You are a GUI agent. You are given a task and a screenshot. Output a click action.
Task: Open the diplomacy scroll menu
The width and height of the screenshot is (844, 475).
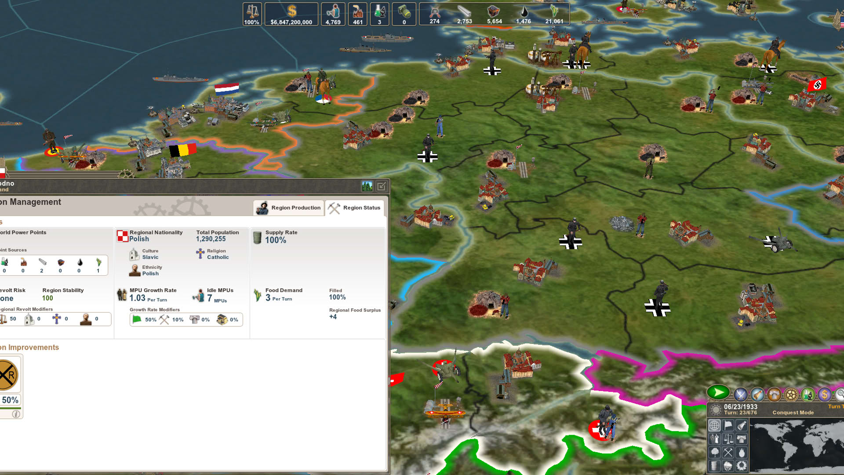pos(757,395)
